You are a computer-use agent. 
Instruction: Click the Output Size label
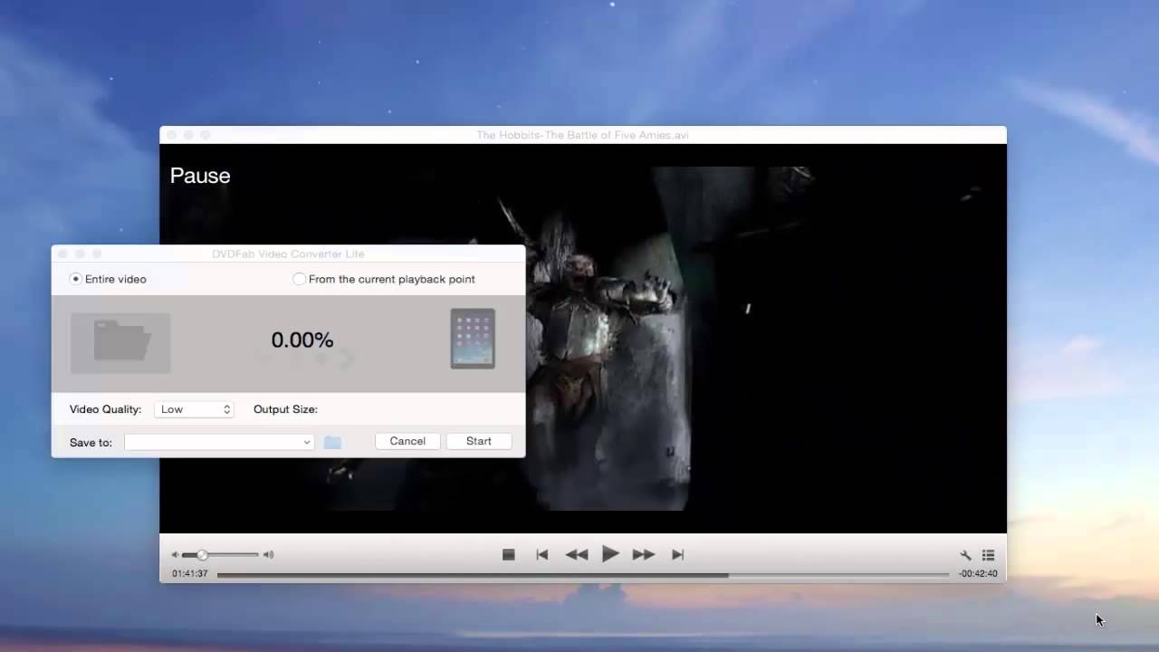[285, 409]
